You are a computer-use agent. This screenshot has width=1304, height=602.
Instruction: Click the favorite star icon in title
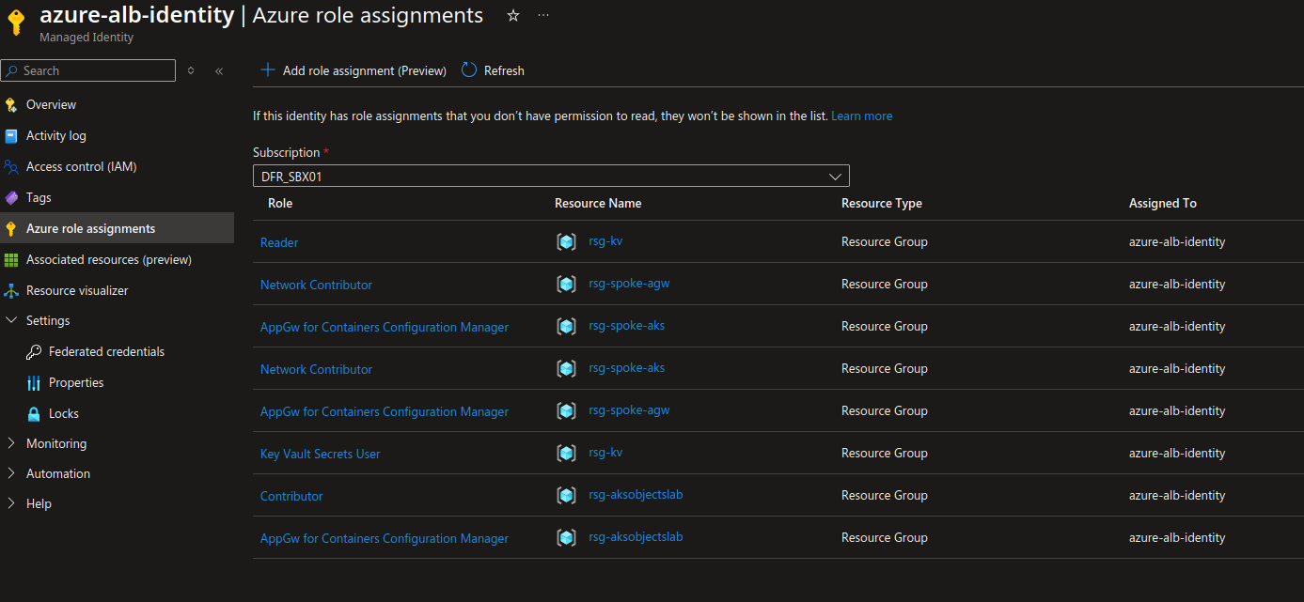513,16
